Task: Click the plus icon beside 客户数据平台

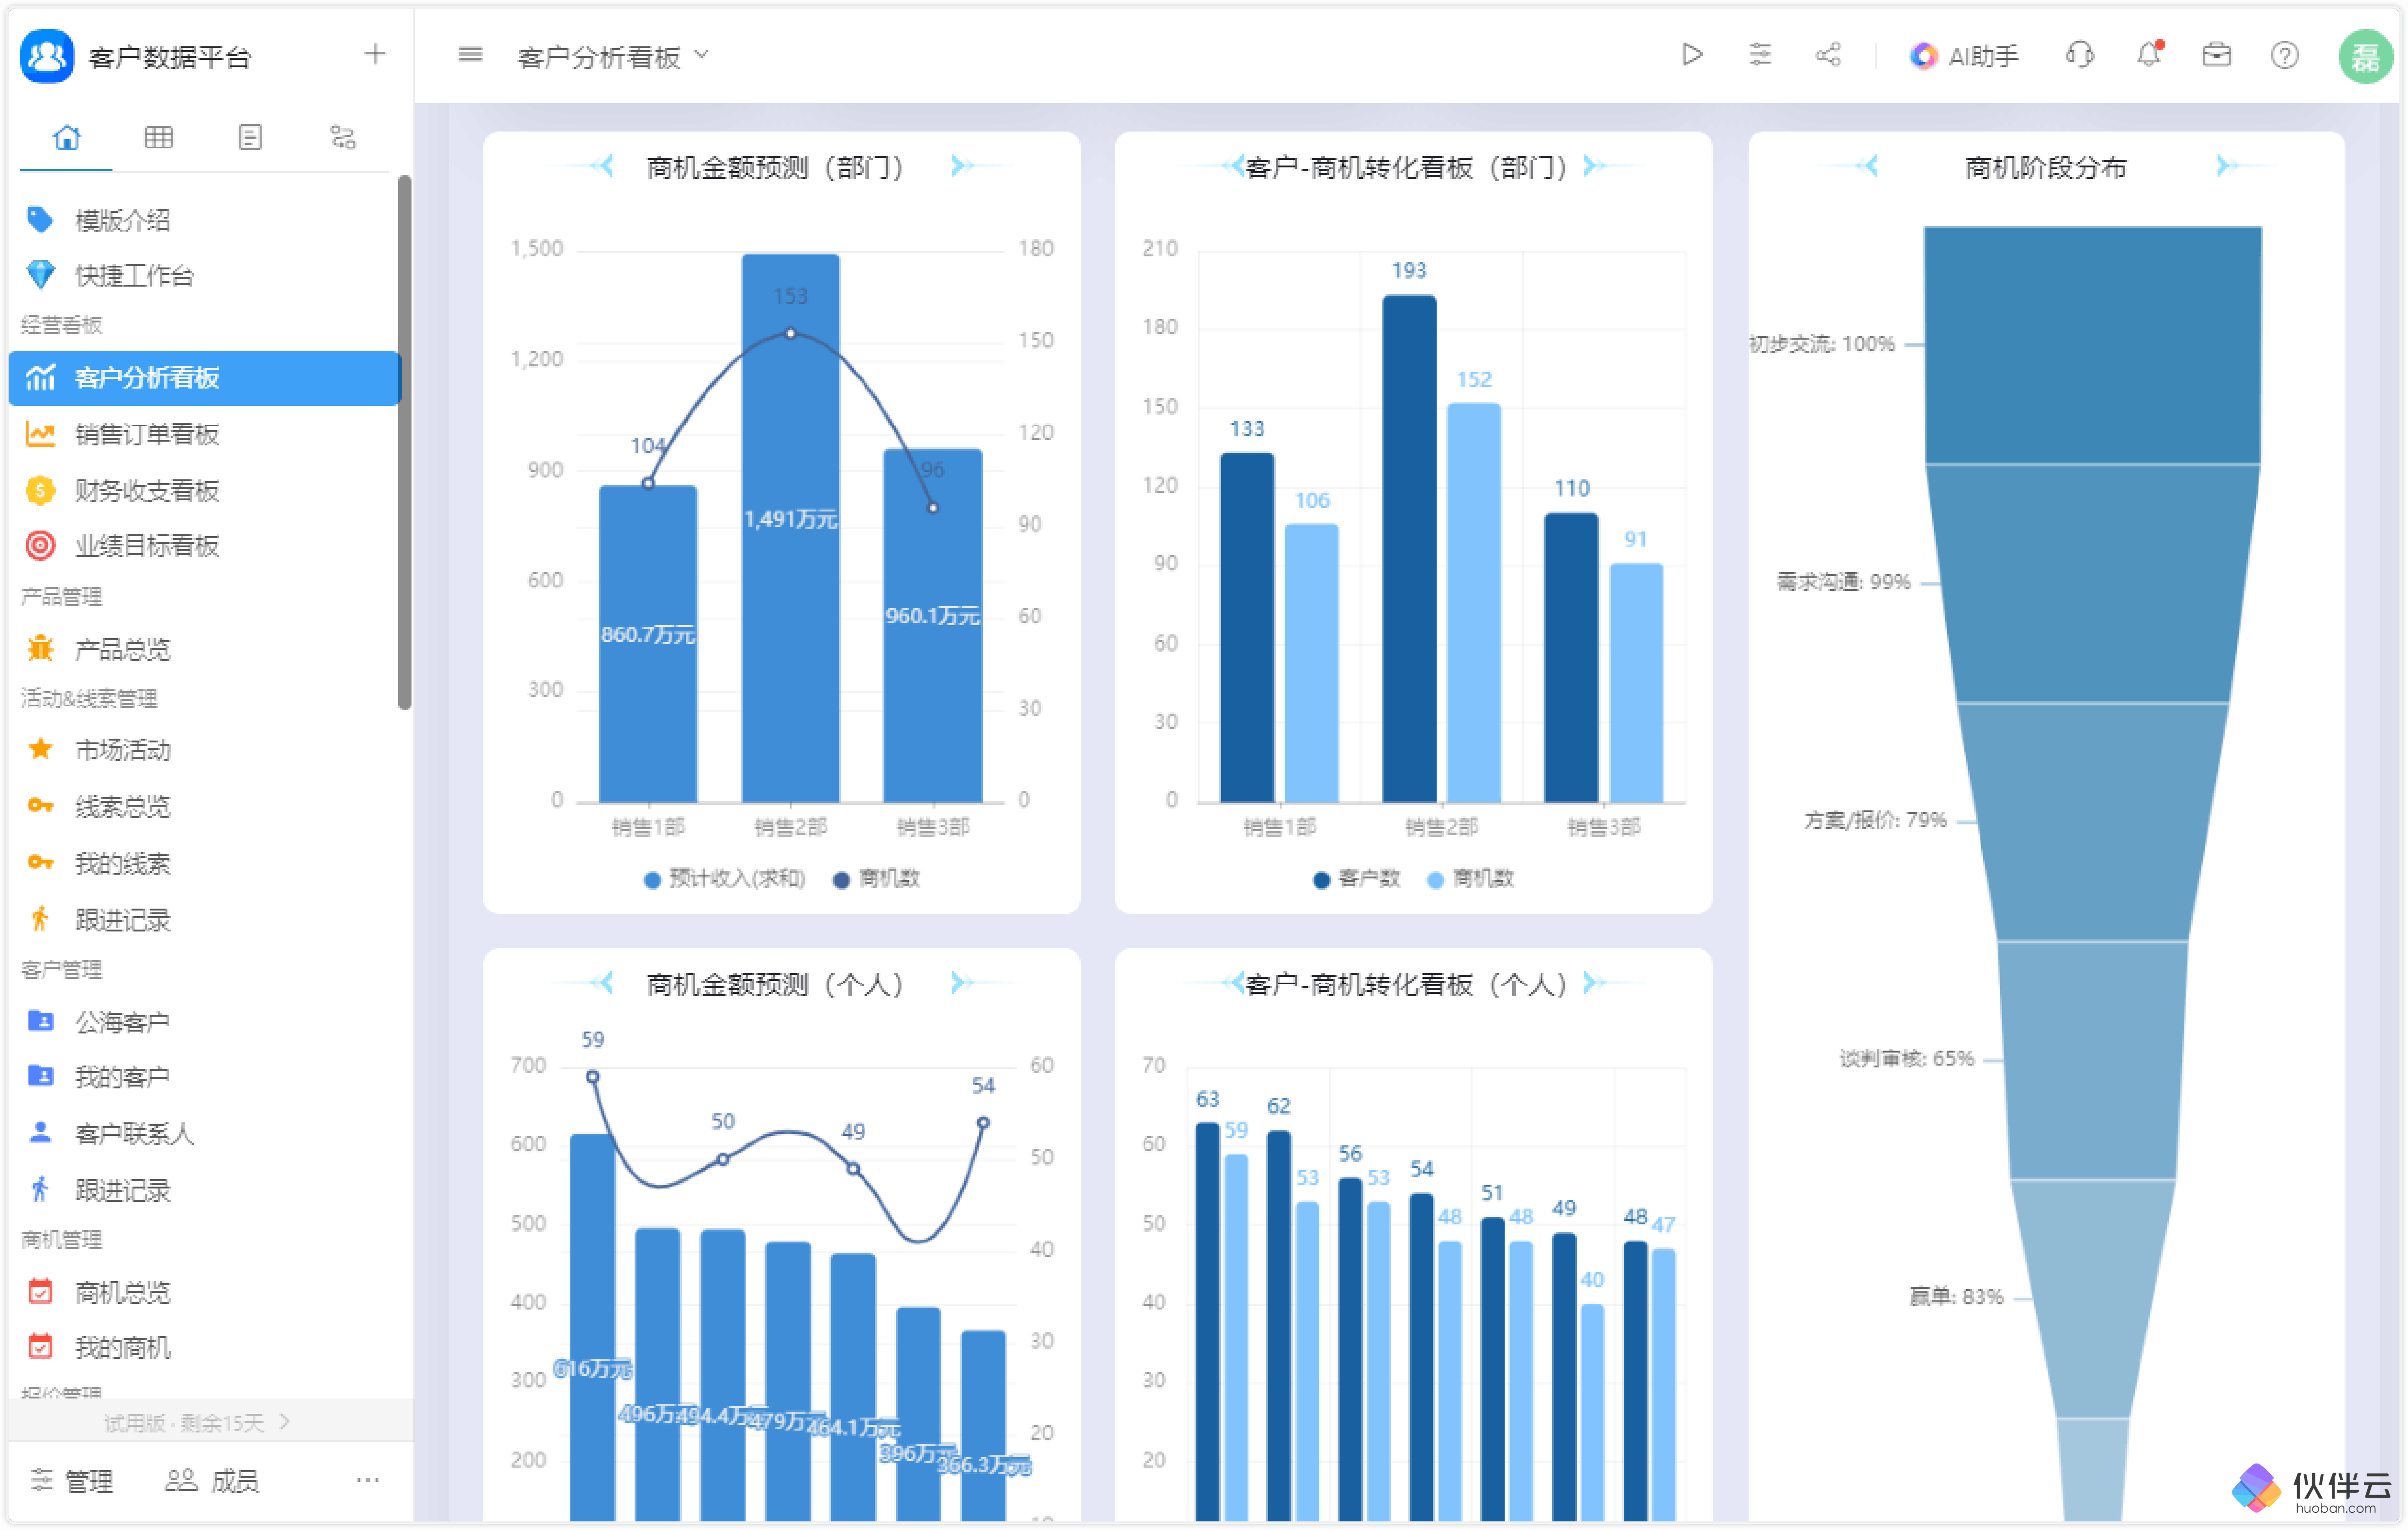Action: pyautogui.click(x=375, y=54)
